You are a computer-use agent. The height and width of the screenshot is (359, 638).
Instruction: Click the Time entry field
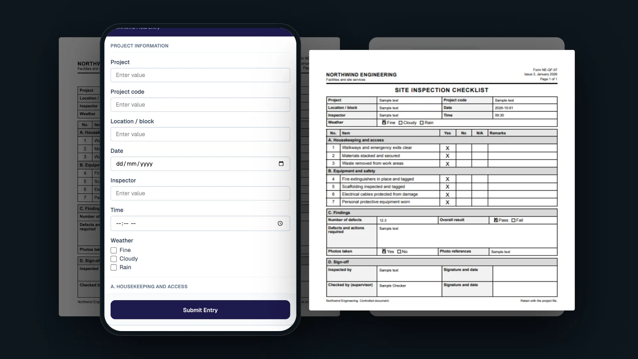(200, 223)
